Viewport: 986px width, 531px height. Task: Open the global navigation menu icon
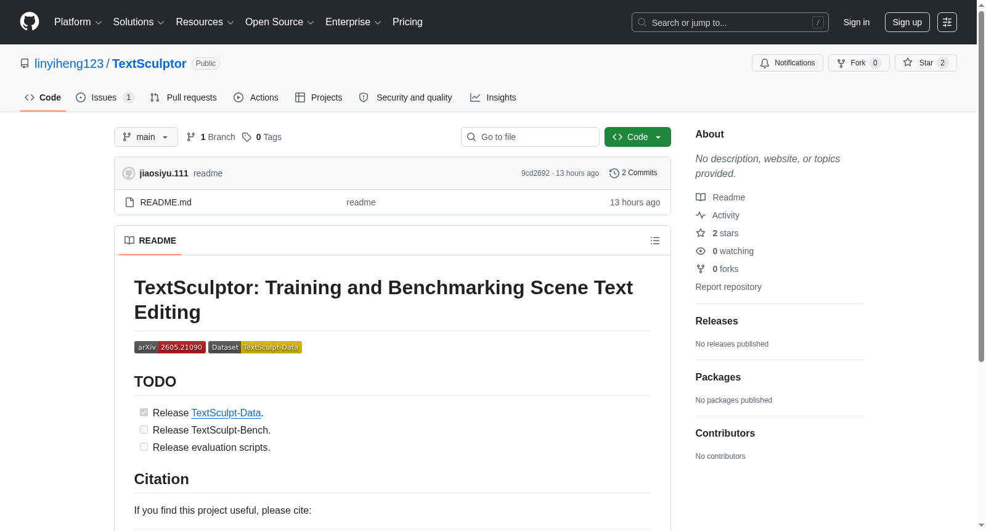click(x=947, y=22)
